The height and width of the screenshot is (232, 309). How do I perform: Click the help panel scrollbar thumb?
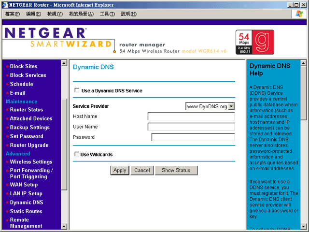pyautogui.click(x=303, y=93)
